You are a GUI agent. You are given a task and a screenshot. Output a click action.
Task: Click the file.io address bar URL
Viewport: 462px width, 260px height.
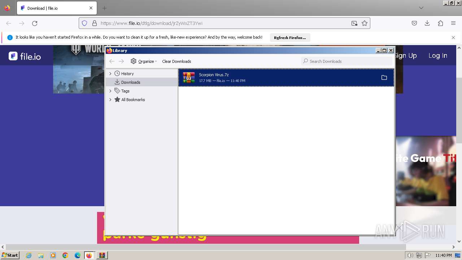(x=152, y=23)
